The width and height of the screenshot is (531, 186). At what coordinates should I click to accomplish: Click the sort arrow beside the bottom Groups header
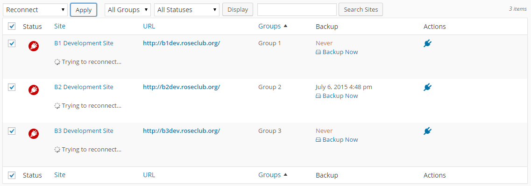click(285, 175)
